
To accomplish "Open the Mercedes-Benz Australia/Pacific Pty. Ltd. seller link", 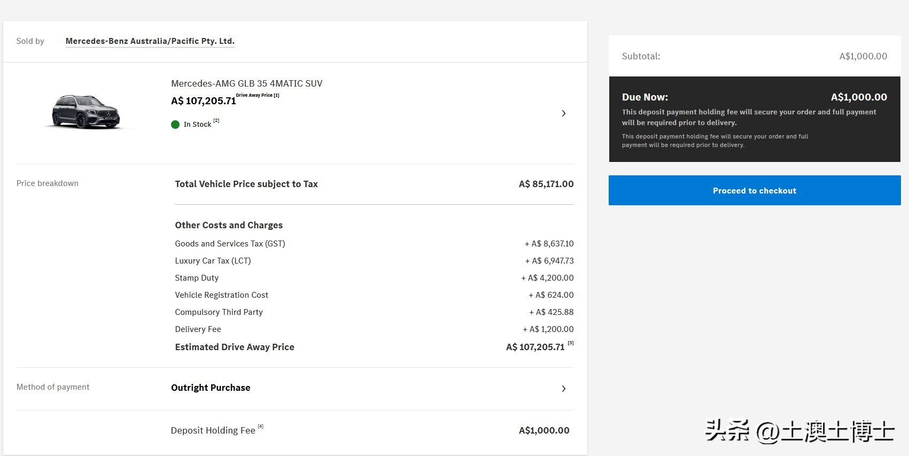I will [x=150, y=41].
